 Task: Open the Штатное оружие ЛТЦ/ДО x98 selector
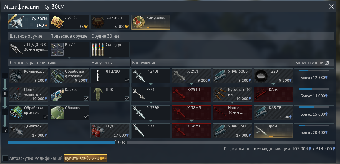[x=28, y=49]
